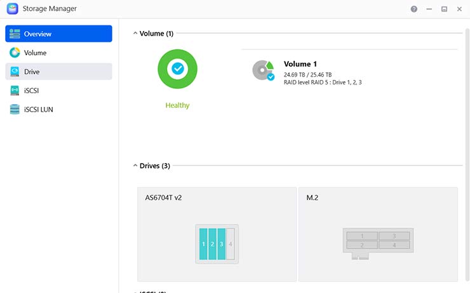
Task: Click M.2 slot 1
Action: pos(362,236)
